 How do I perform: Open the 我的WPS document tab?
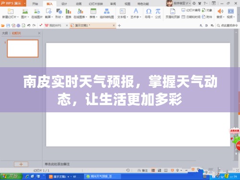coord(55,25)
